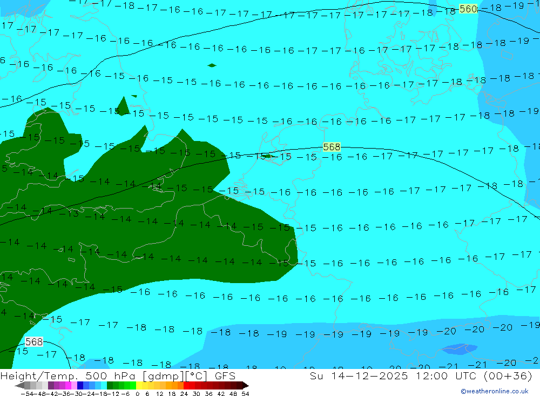Click the legend label -54

[27, 394]
